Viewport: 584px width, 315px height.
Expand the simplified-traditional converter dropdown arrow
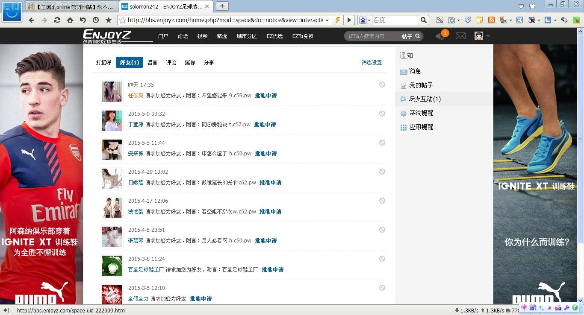539,20
